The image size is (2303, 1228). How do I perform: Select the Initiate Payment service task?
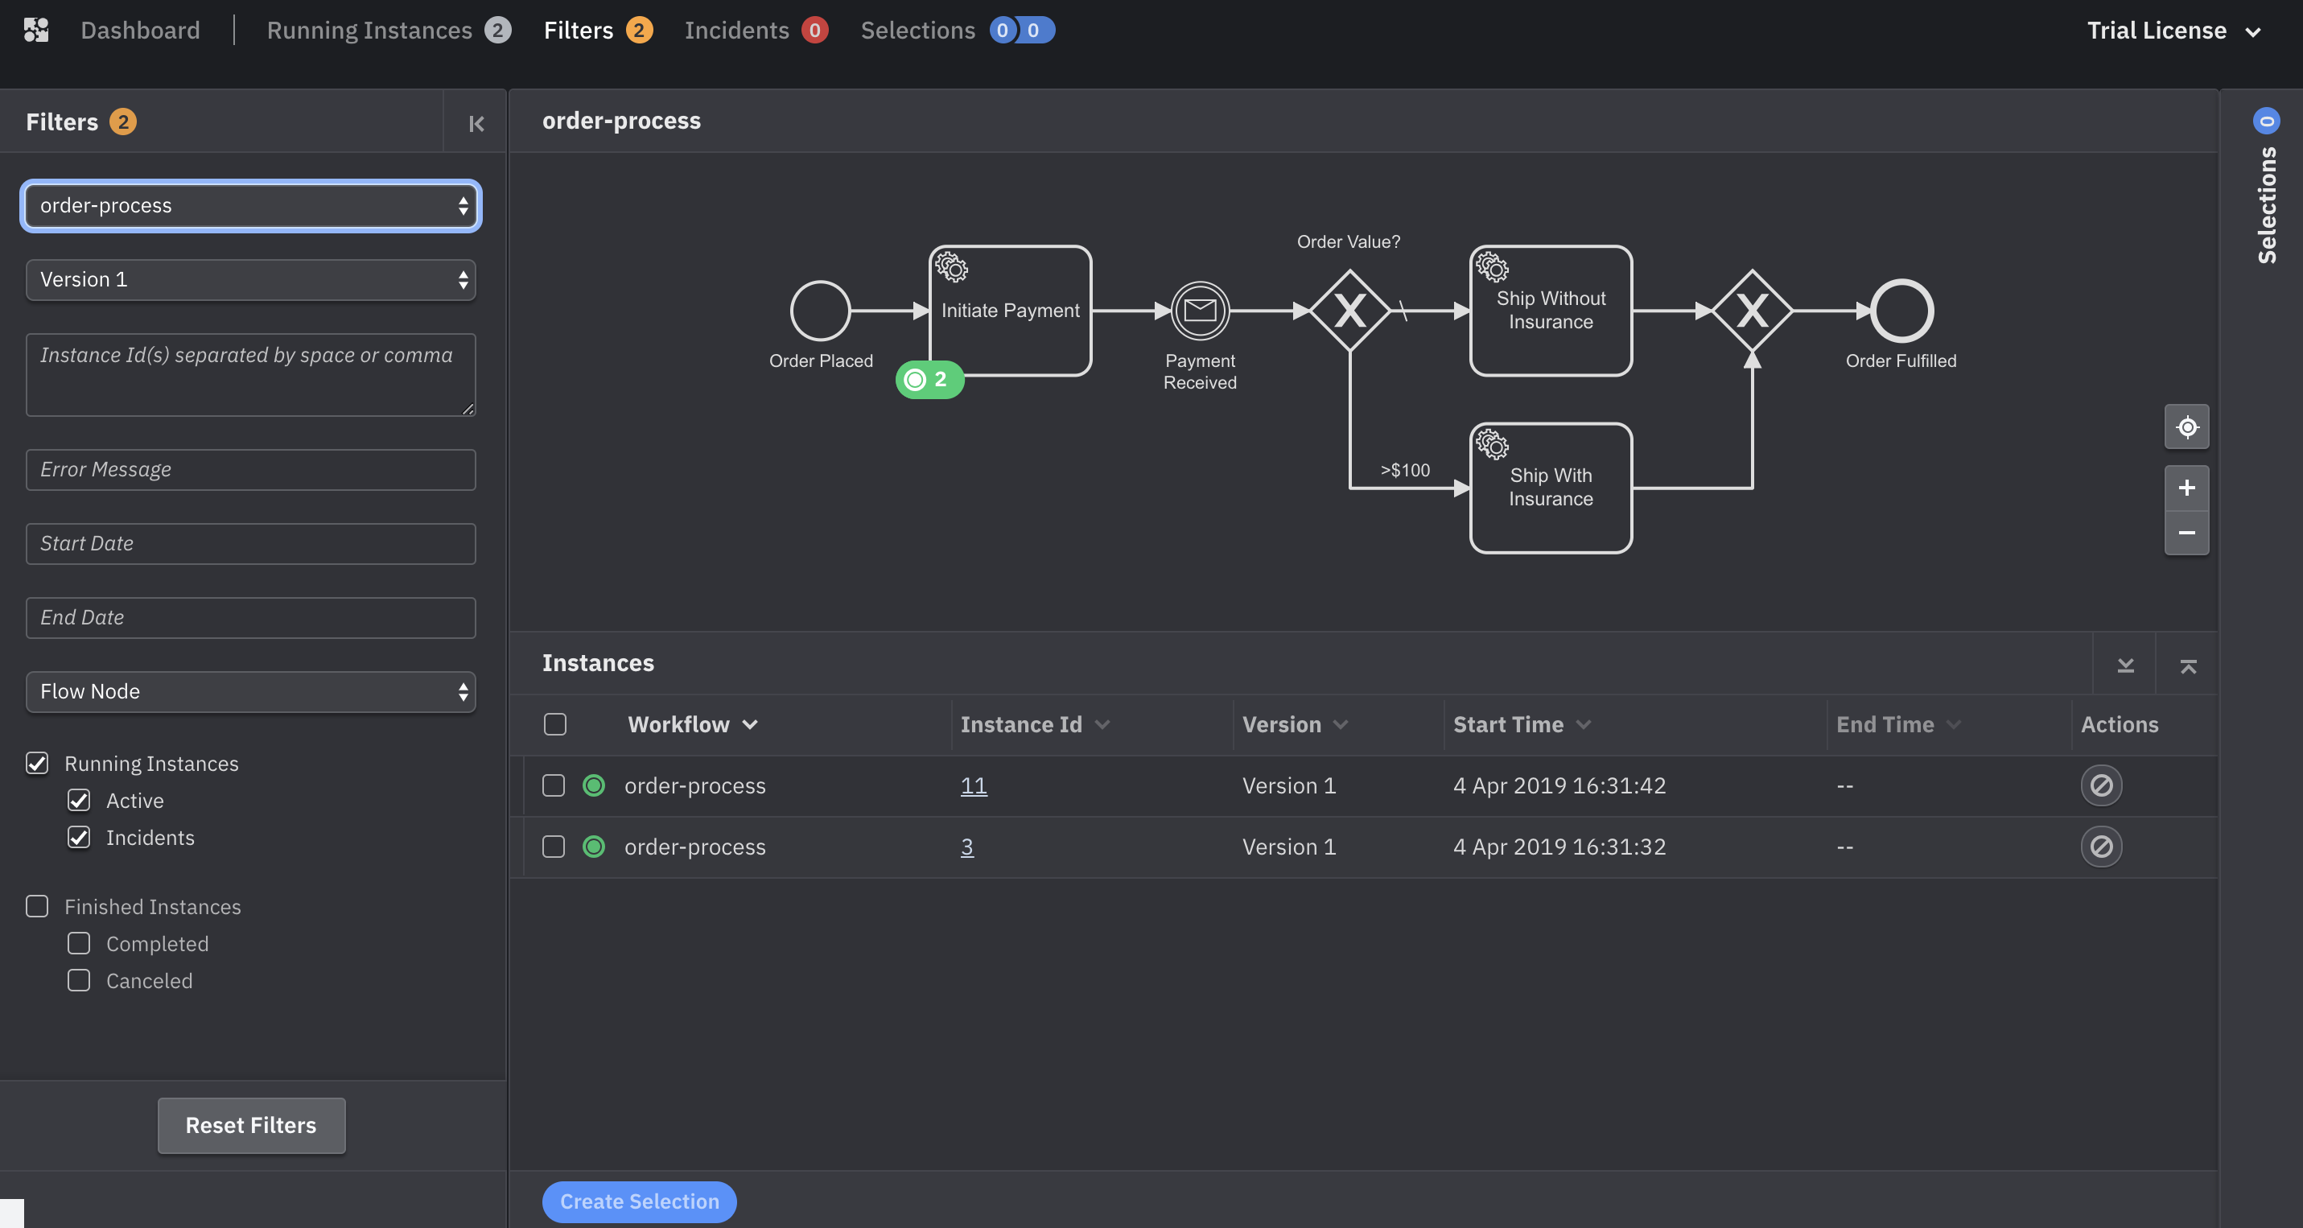click(x=1010, y=310)
